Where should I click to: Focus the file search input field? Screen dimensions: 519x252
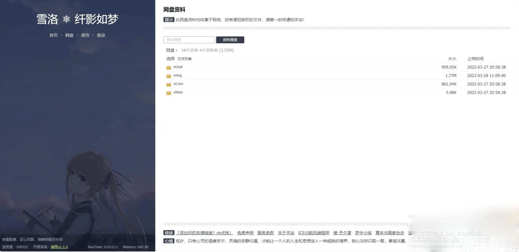pos(189,40)
